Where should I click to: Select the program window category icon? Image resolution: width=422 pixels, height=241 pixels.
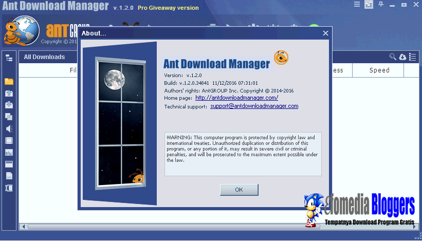pyautogui.click(x=9, y=164)
